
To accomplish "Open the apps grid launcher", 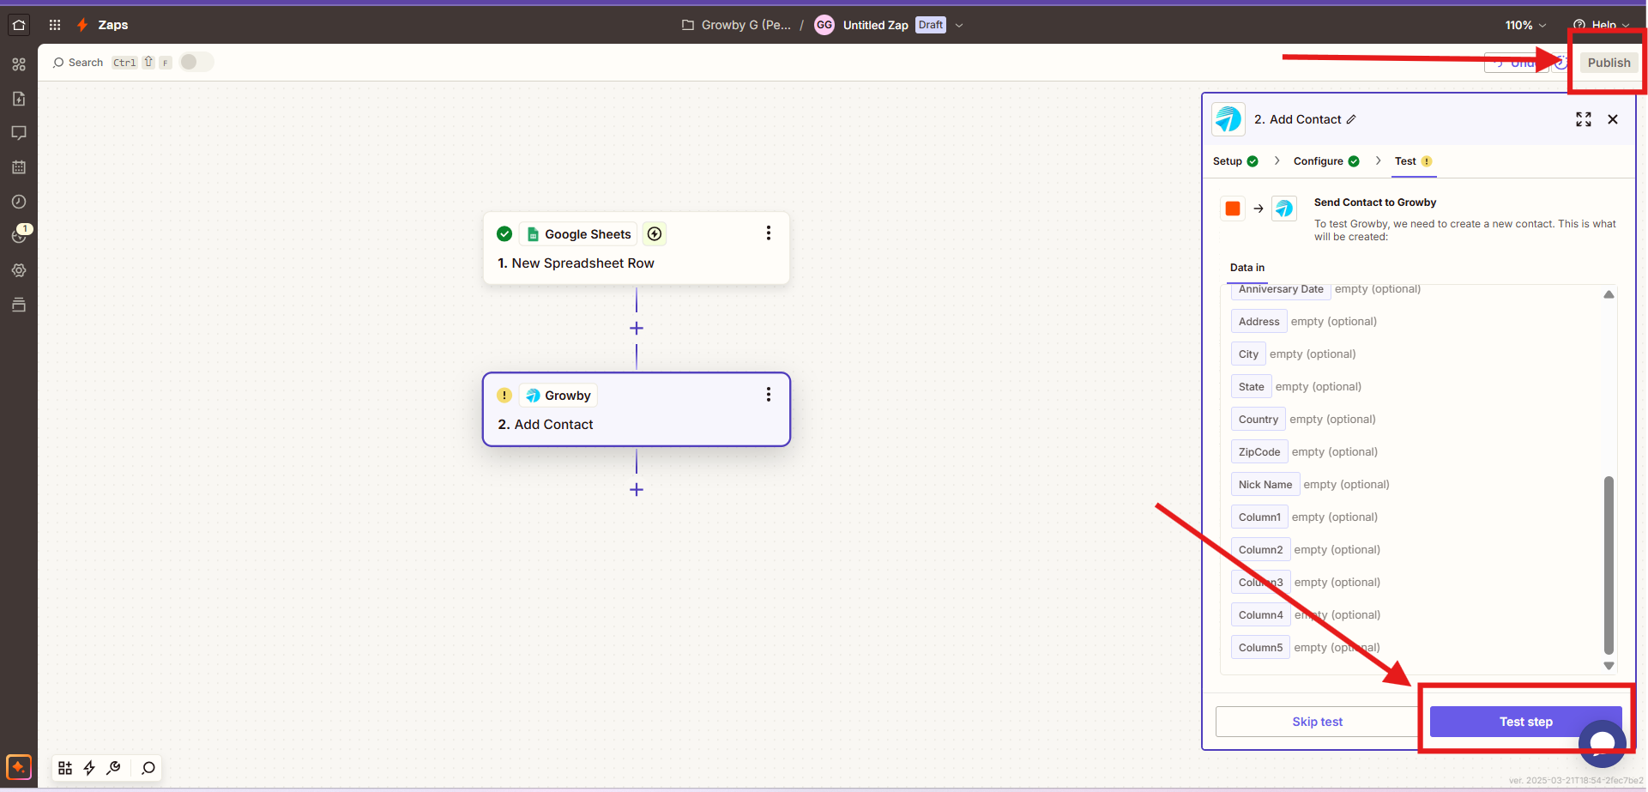I will (55, 25).
